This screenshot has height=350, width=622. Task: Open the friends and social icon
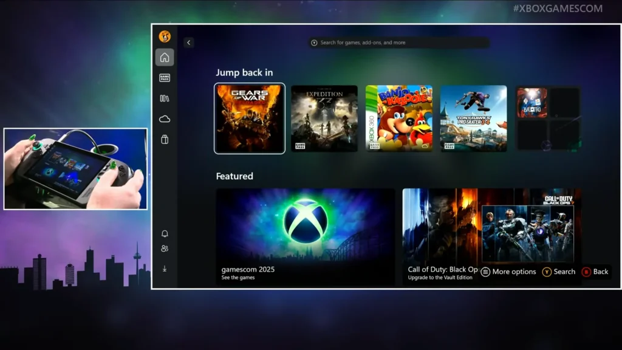164,247
